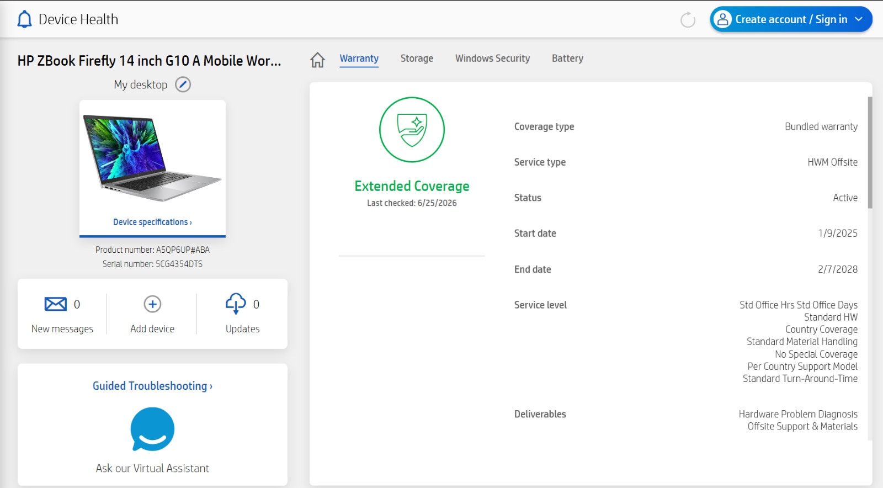Image resolution: width=883 pixels, height=488 pixels.
Task: Edit the My desktop nickname pencil icon
Action: [183, 84]
